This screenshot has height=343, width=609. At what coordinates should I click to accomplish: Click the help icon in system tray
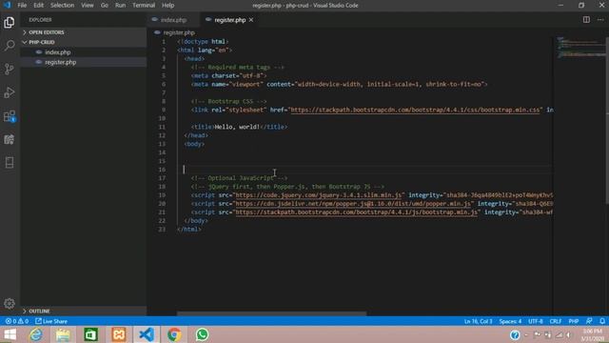(515, 334)
